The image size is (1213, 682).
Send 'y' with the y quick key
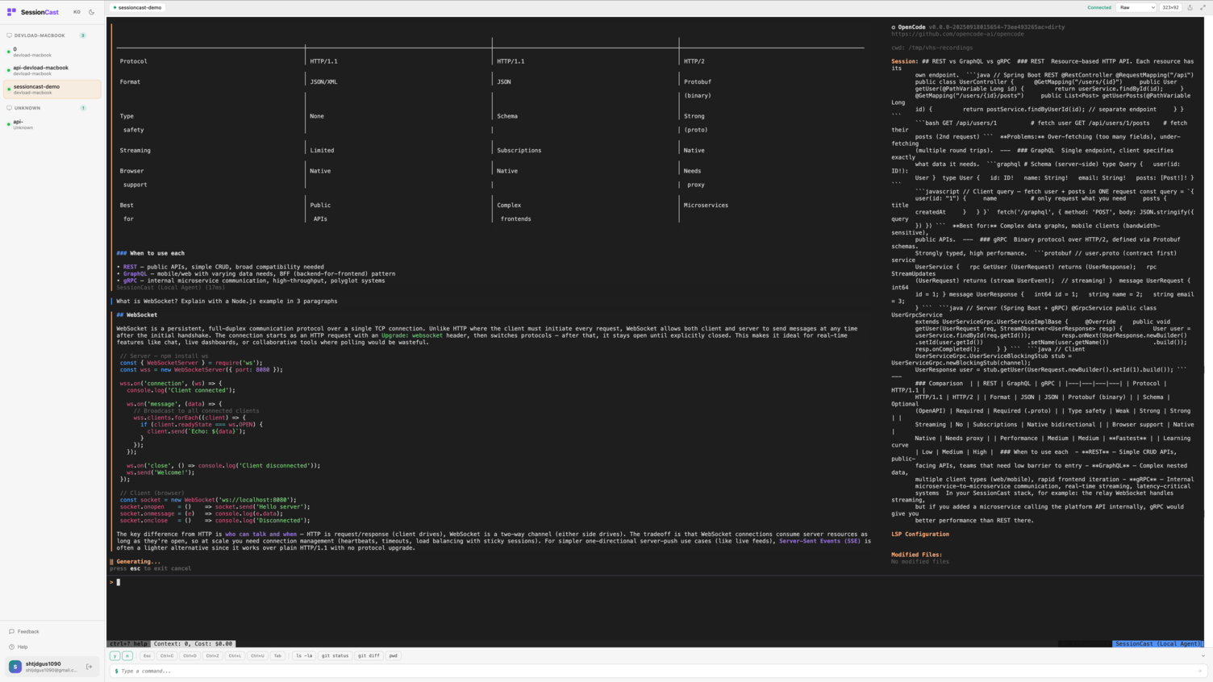(115, 655)
